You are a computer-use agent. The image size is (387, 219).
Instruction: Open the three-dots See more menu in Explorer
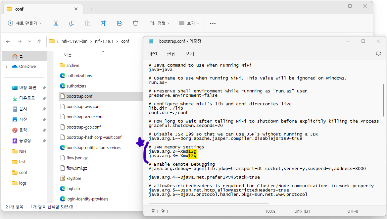(213, 24)
